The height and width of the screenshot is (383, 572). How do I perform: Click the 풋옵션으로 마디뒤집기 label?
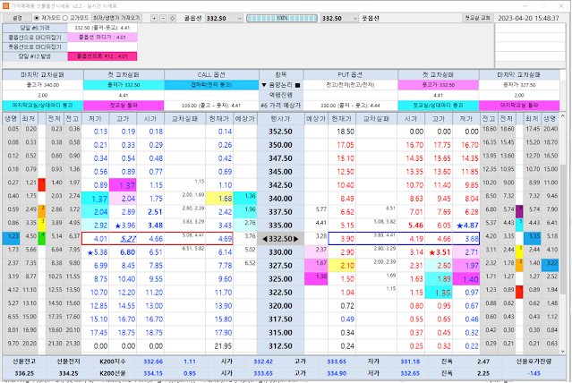pos(35,47)
